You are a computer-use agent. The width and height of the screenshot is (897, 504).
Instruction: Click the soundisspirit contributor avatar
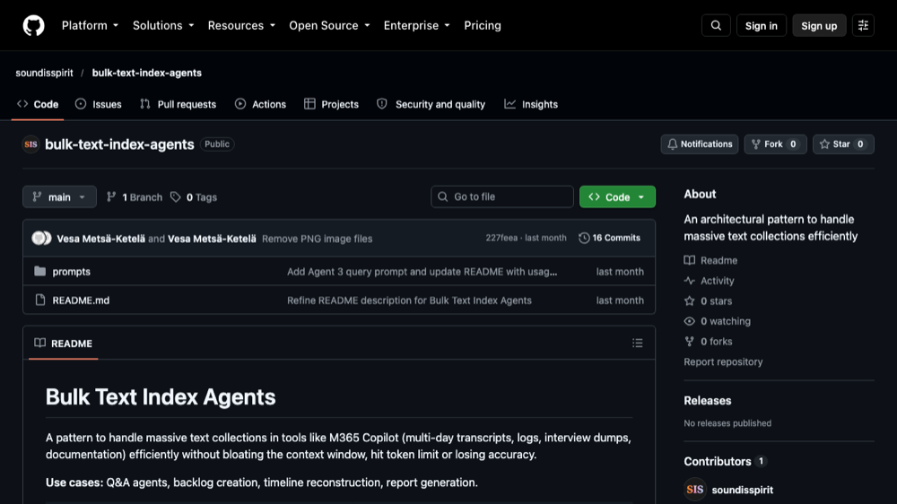pos(694,490)
